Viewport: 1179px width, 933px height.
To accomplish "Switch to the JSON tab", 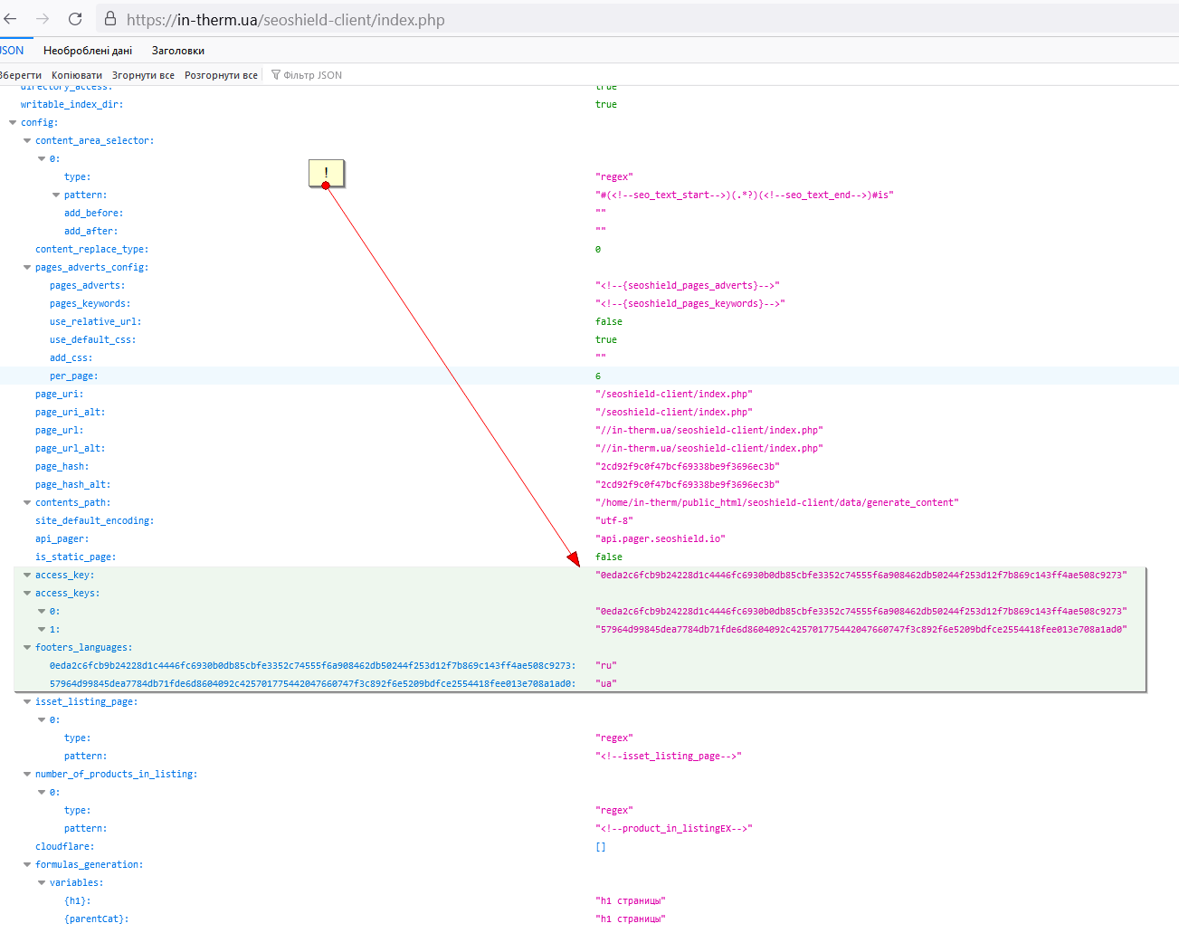I will pyautogui.click(x=13, y=51).
